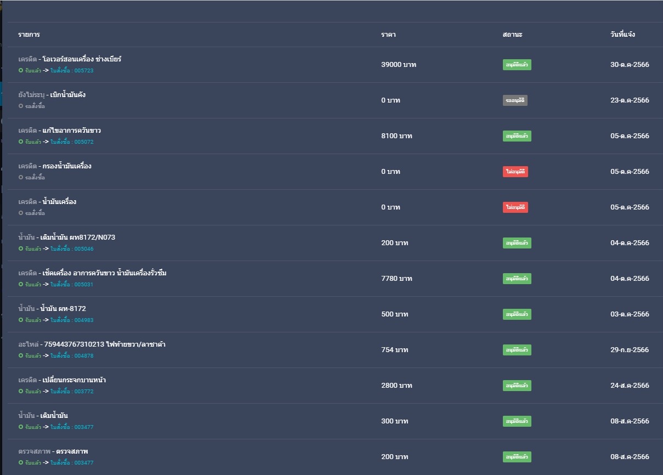
Task: Click the green circle beside order 004878
Action: (x=21, y=356)
